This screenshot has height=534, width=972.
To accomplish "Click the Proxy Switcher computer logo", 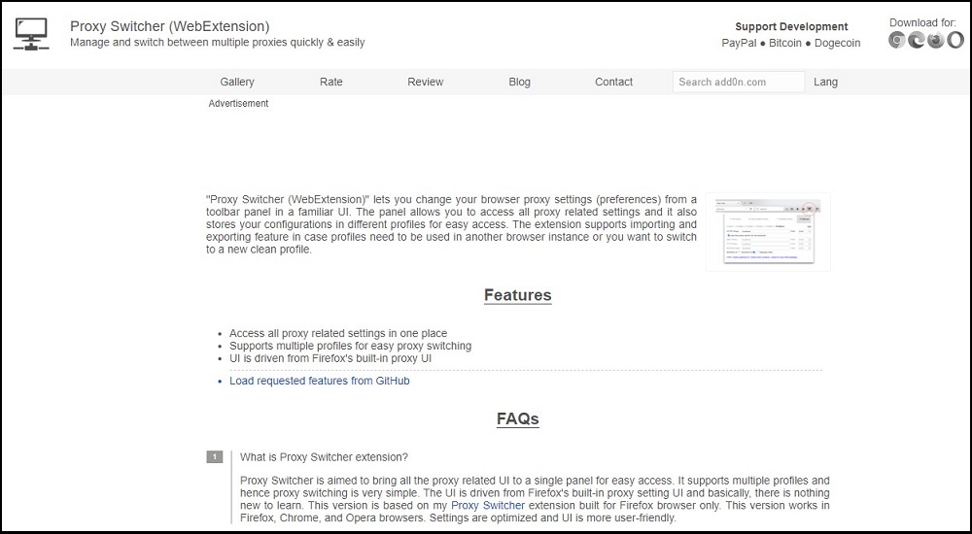I will (x=31, y=34).
